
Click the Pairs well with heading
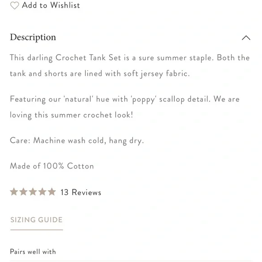click(33, 252)
